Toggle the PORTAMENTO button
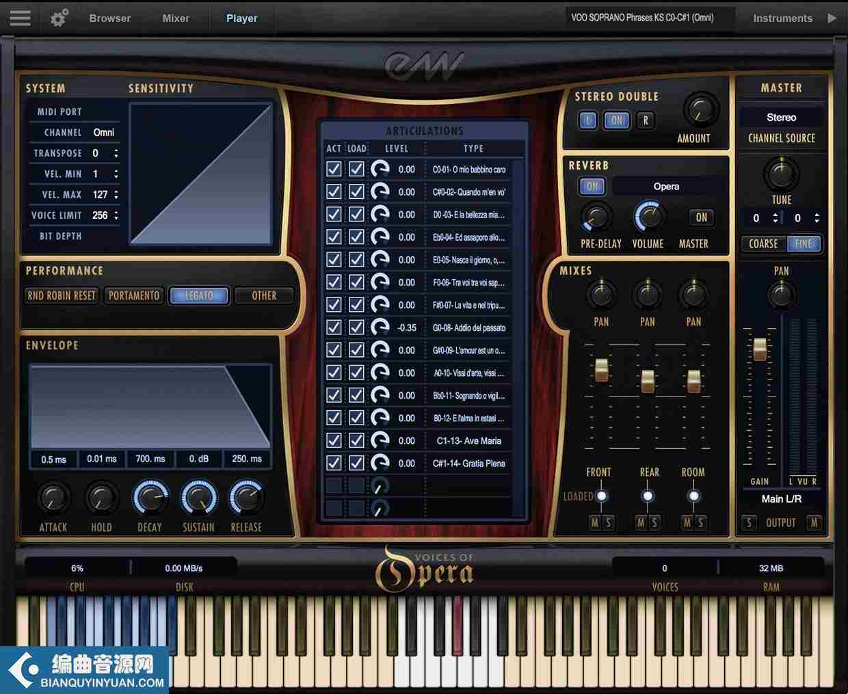Screen dimensions: 848x694 coord(134,295)
